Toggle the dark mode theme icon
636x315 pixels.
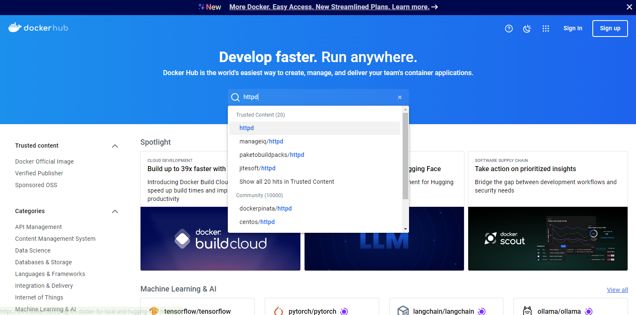[527, 29]
